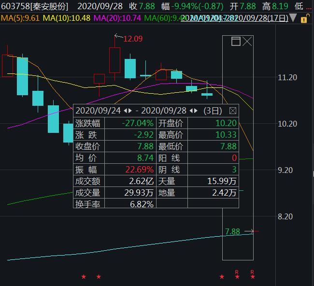Viewport: 314px width, 286px height.
Task: Click the header close price 收 7.88
Action: pos(142,6)
